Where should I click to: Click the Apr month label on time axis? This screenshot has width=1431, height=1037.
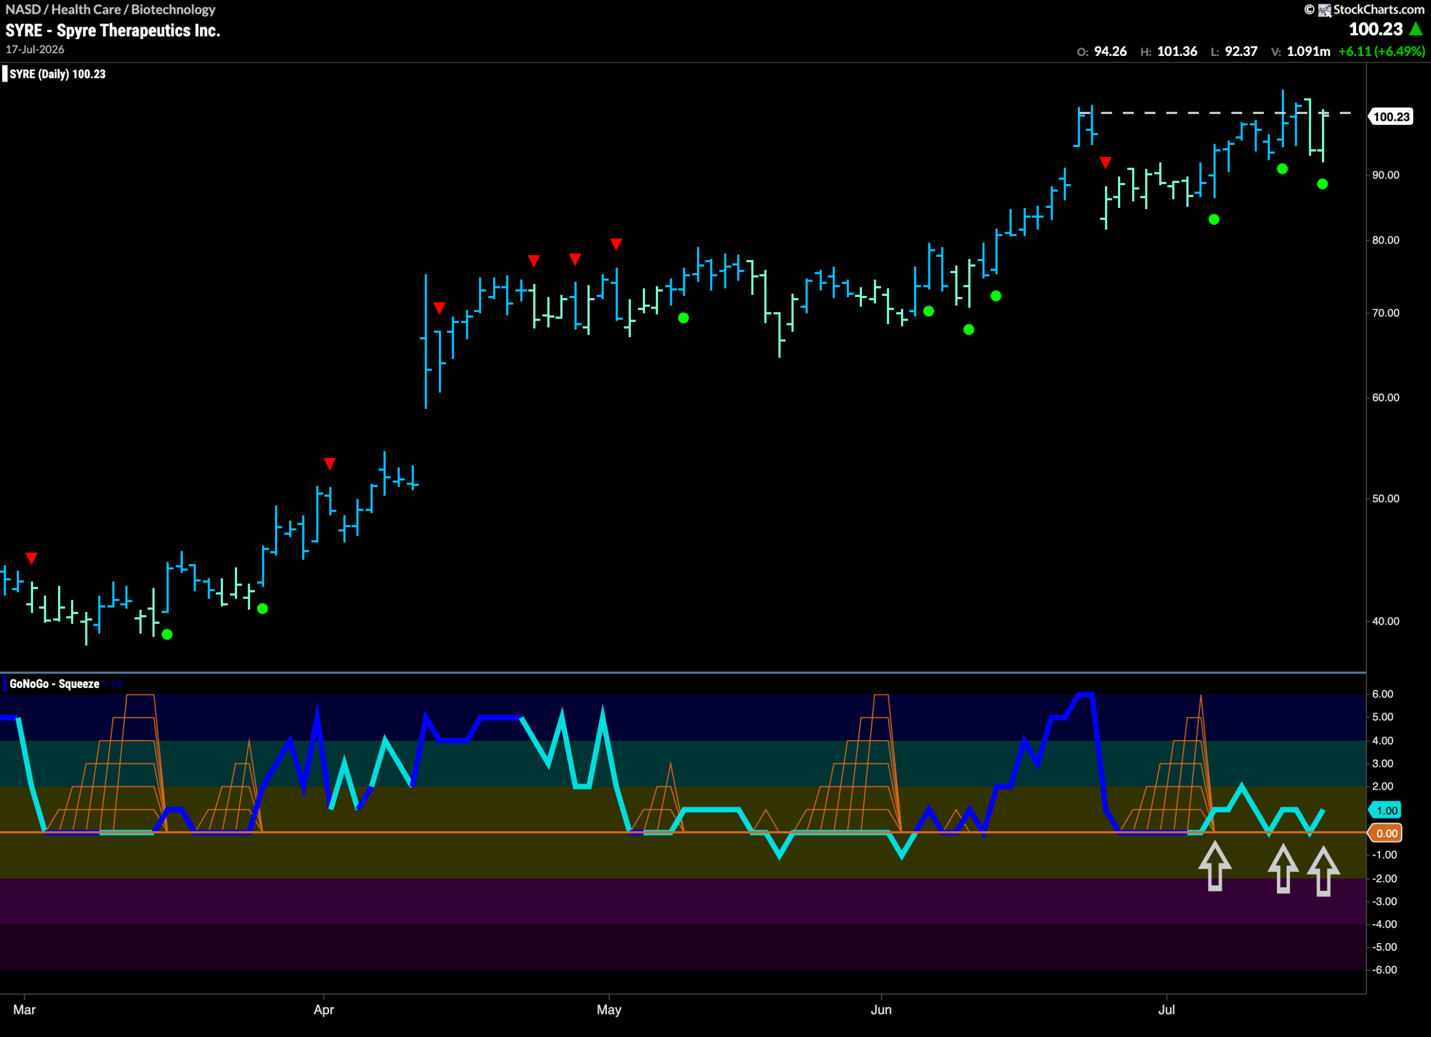point(324,1009)
